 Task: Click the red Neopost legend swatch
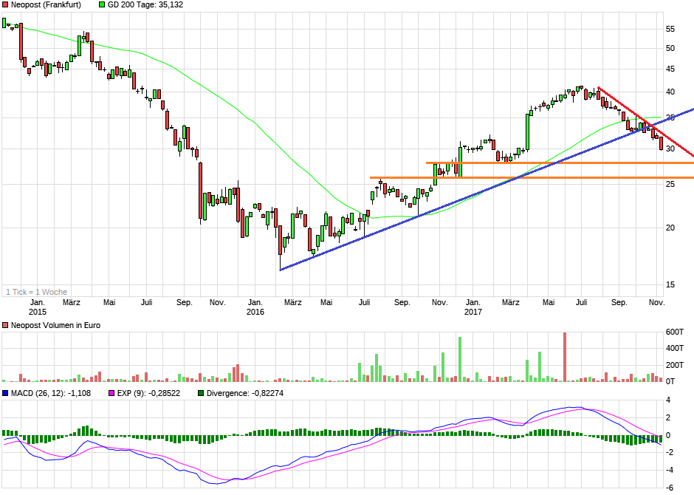[5, 4]
